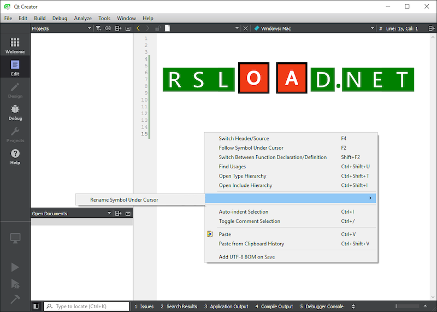Select Auto-indent Selection
This screenshot has width=437, height=312.
coord(291,211)
